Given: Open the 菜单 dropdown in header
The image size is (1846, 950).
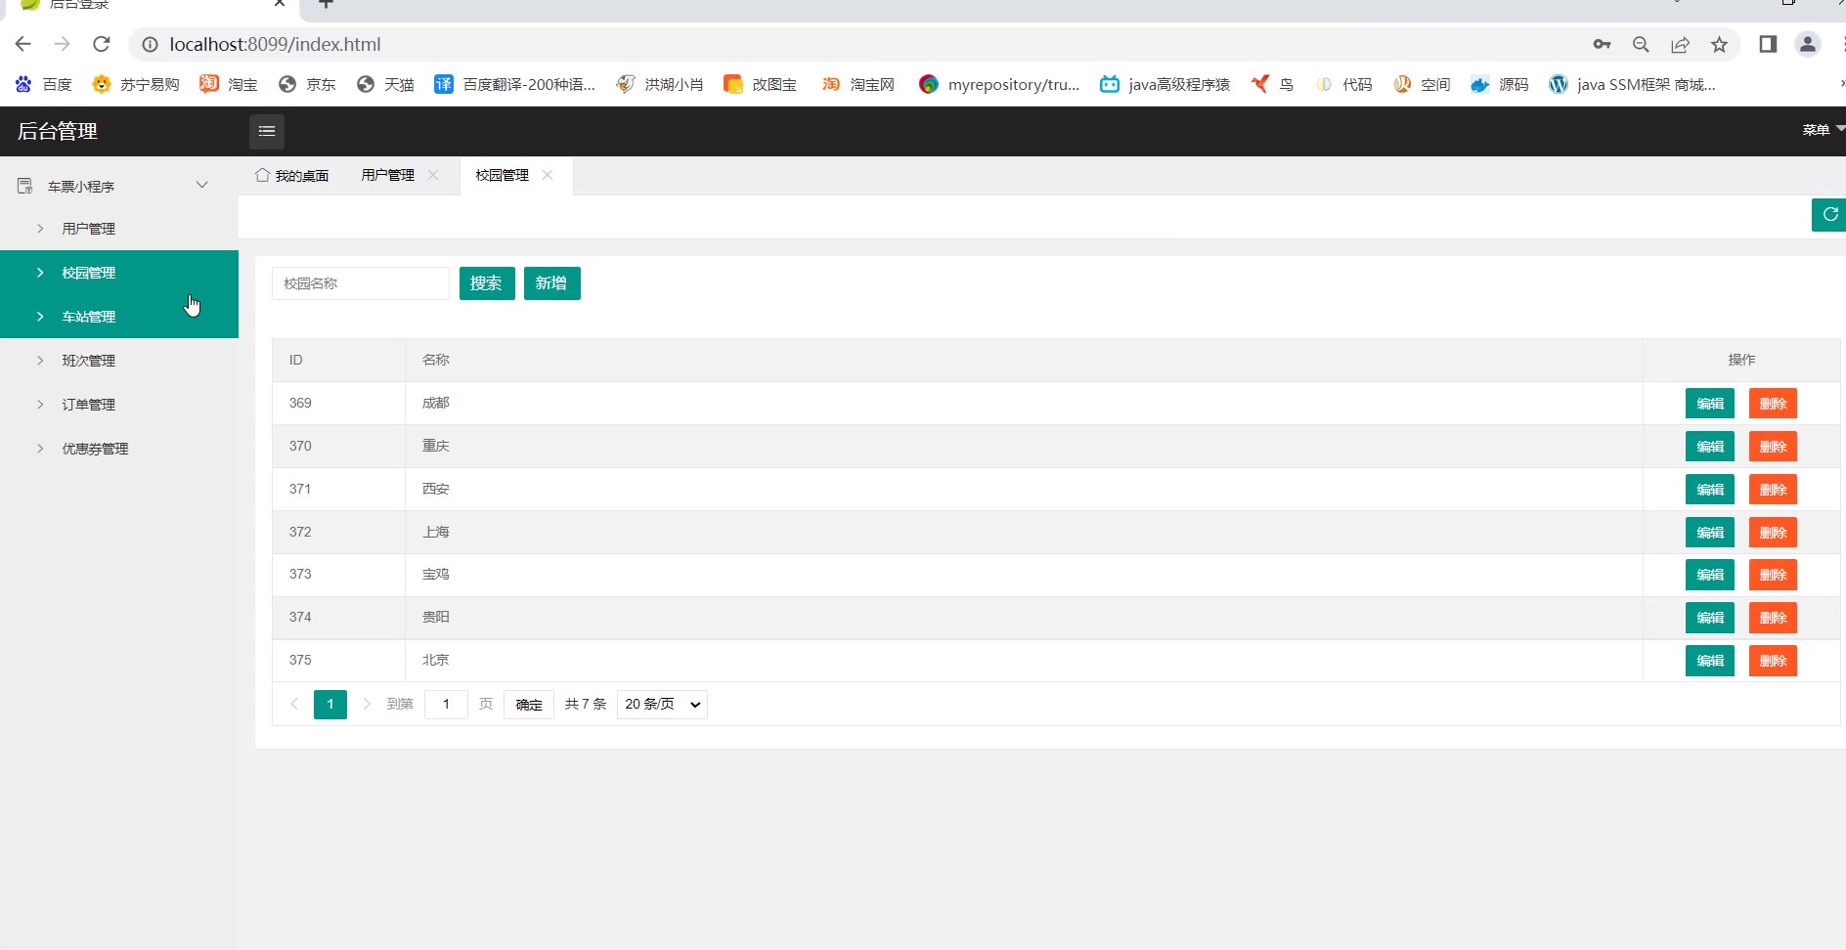Looking at the screenshot, I should (x=1823, y=130).
